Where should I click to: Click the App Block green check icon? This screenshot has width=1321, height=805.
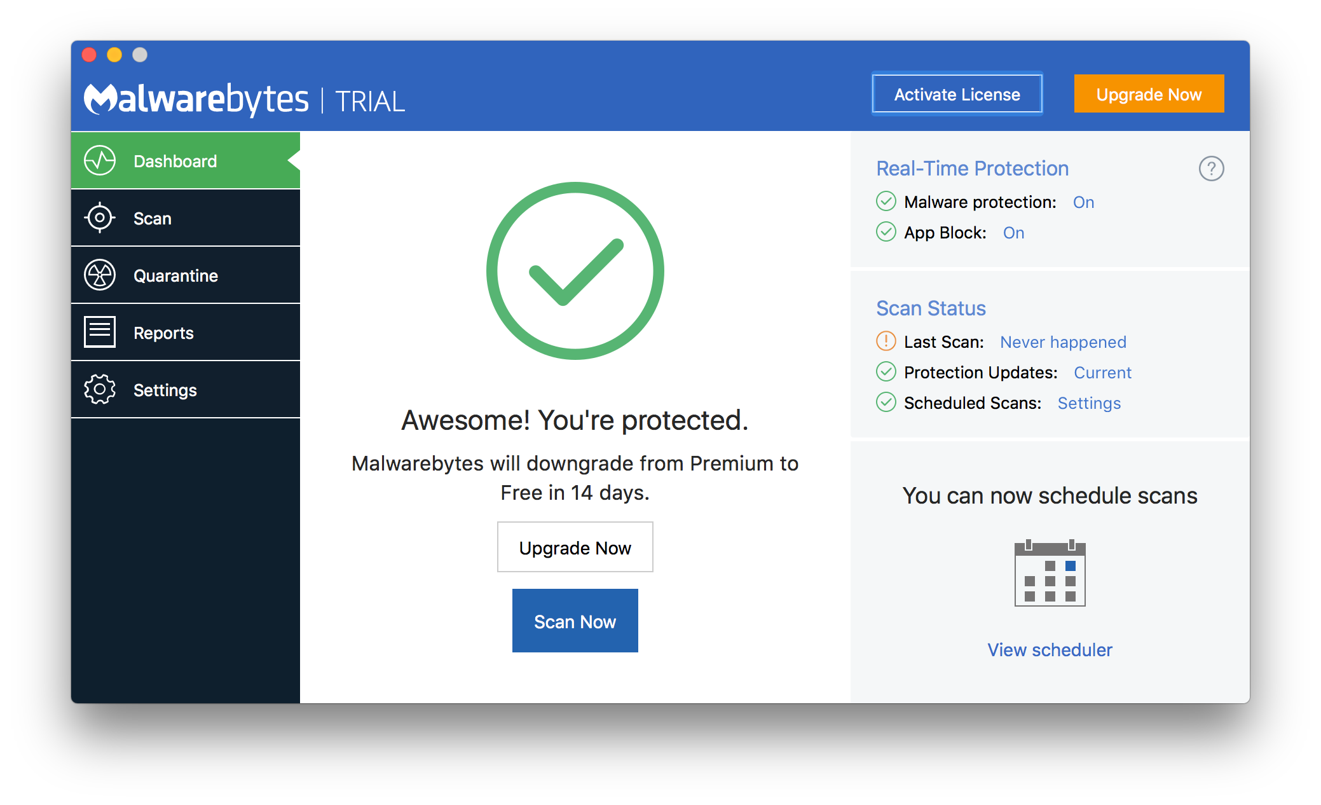pyautogui.click(x=886, y=232)
